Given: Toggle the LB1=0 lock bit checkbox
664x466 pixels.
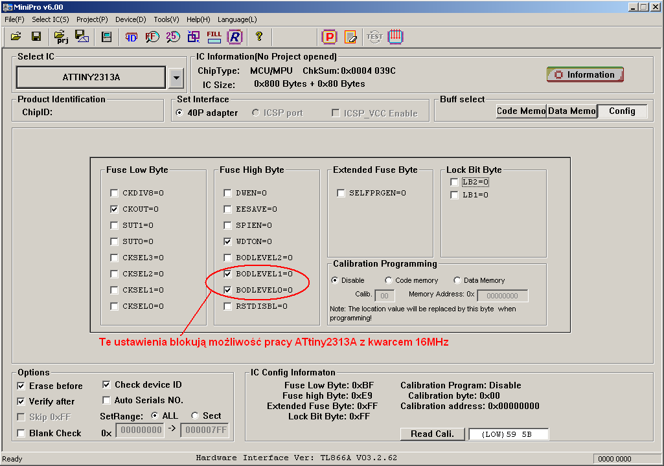Looking at the screenshot, I should (x=454, y=195).
